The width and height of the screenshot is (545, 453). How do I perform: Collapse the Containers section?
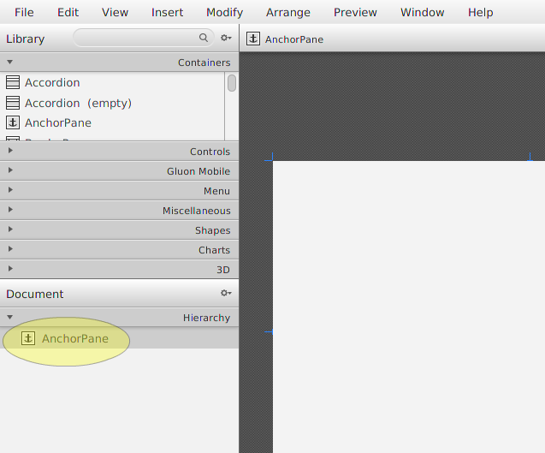point(10,63)
